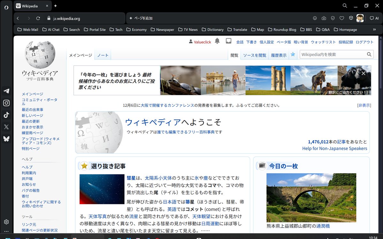Image resolution: width=383 pixels, height=239 pixels.
Task: Open the Tech bookmark folder
Action: (116, 29)
